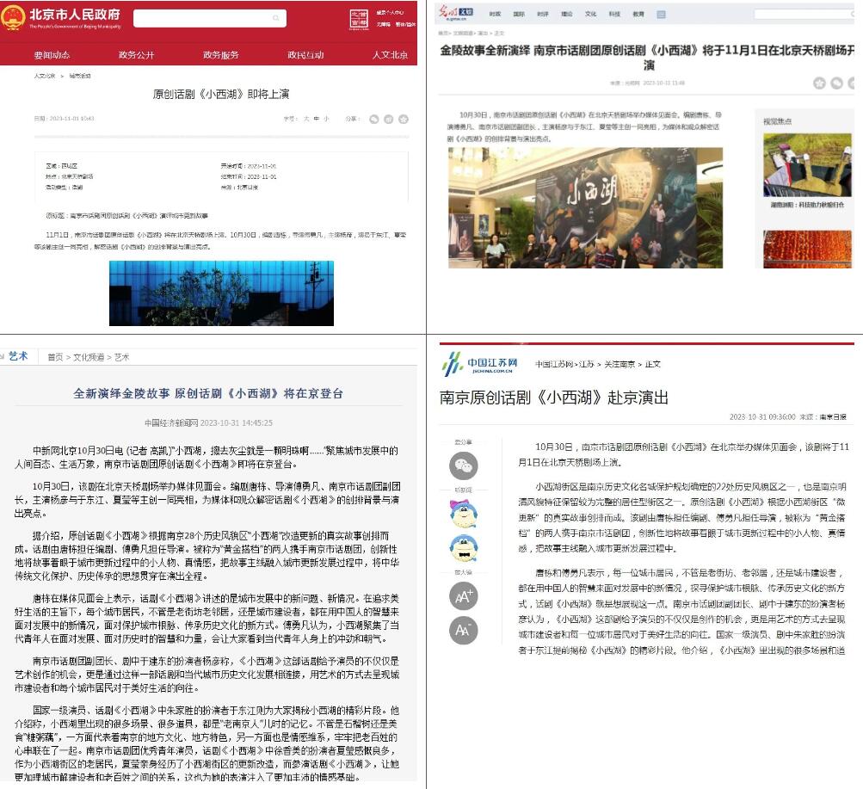
Task: Click the star share icon on Guangming article
Action: 819,83
